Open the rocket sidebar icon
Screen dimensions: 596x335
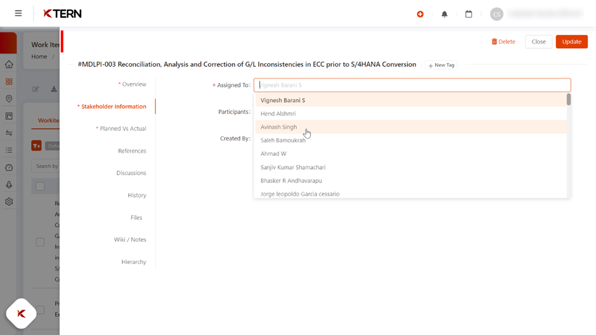point(9,184)
